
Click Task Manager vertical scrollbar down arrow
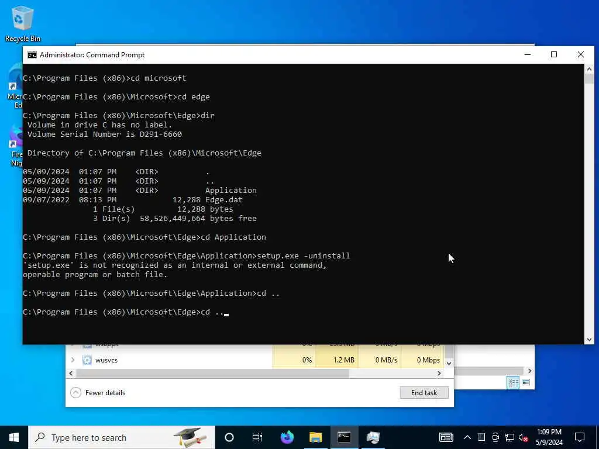click(449, 364)
